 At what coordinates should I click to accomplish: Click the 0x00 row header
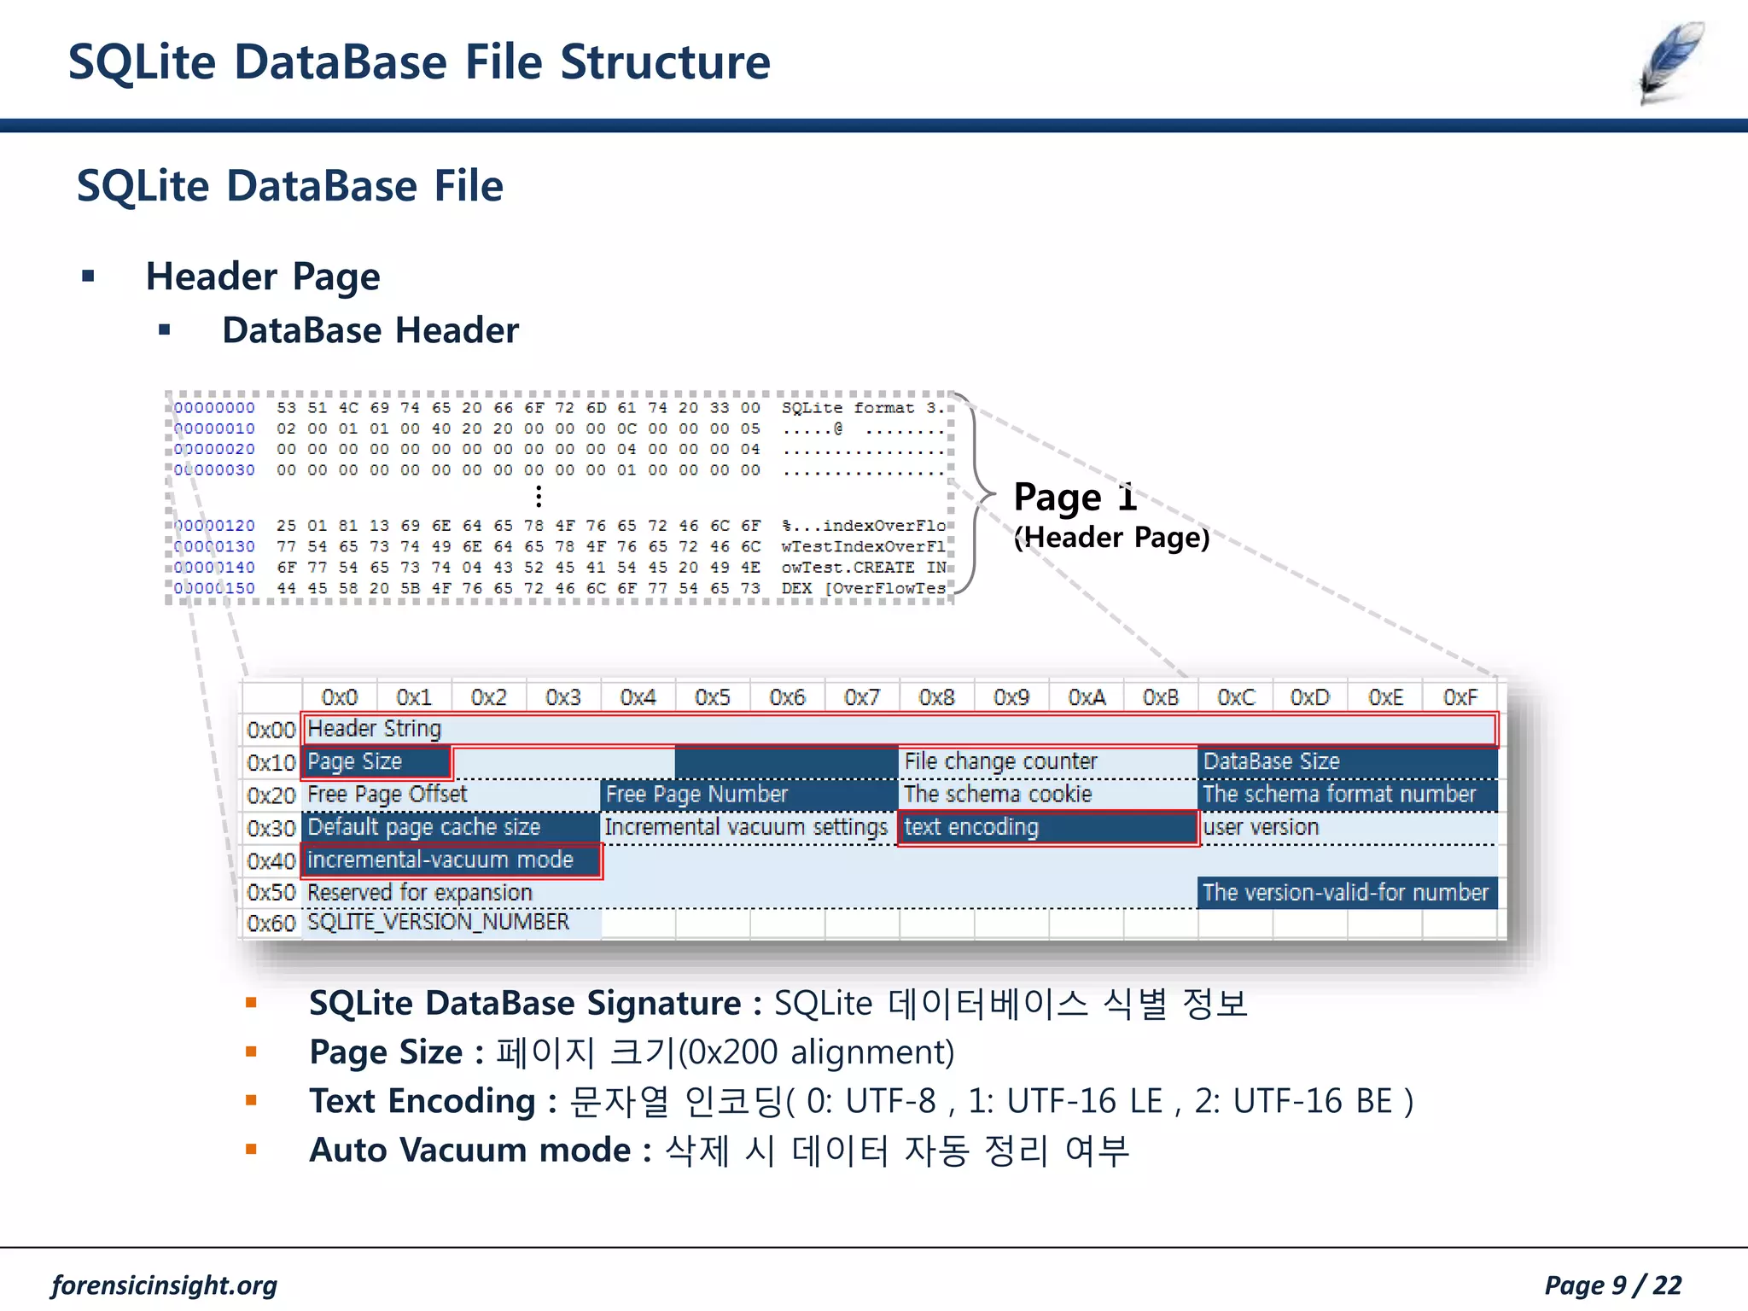pos(271,730)
